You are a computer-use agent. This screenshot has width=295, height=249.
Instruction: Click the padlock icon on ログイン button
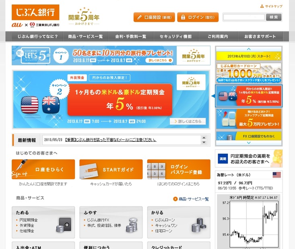tap(183, 17)
